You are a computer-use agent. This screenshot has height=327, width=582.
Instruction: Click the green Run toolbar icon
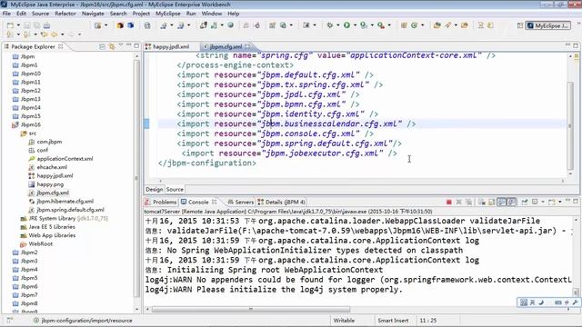click(346, 25)
